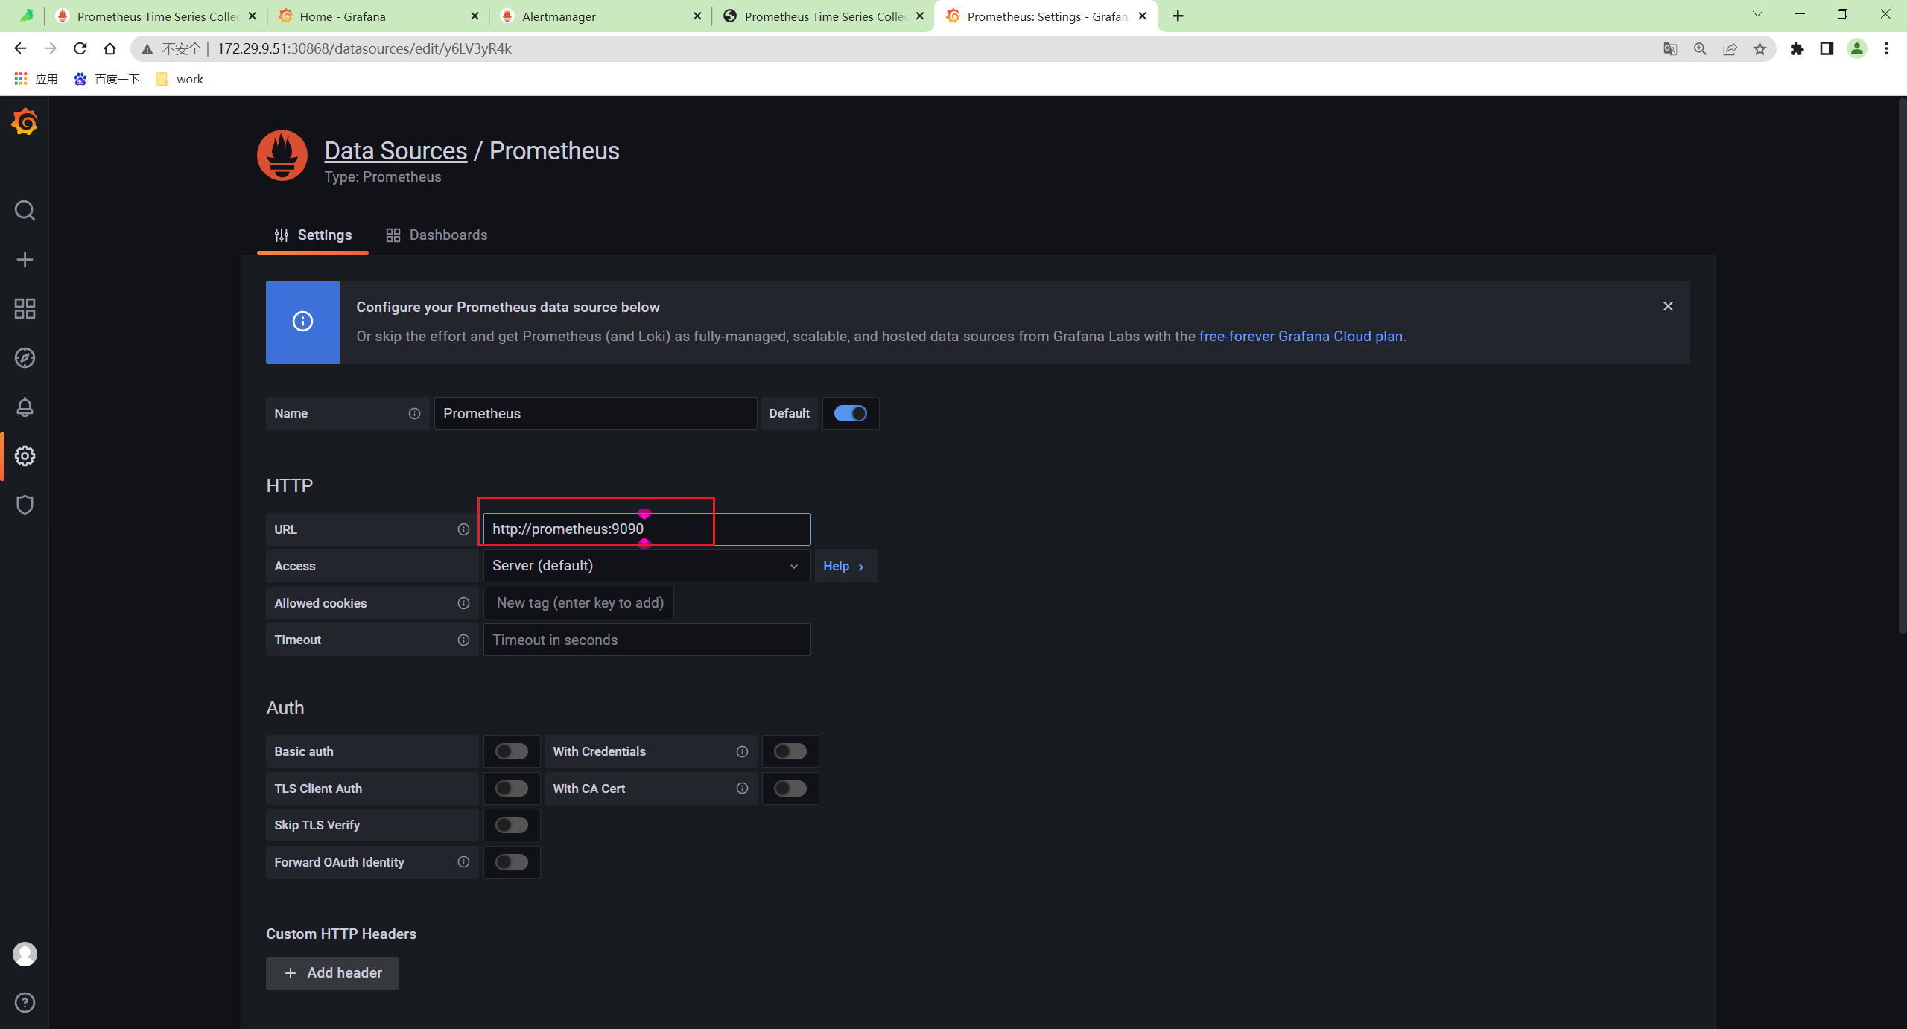The height and width of the screenshot is (1029, 1907).
Task: Click the Data Sources breadcrumb link
Action: click(x=396, y=150)
